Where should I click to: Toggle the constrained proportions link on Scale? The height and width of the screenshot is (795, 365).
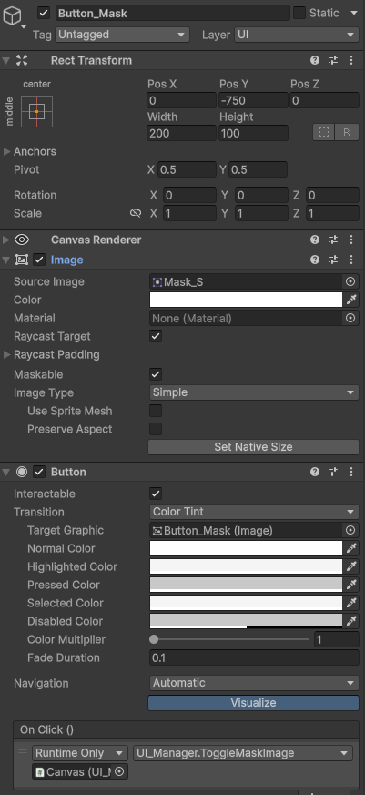[136, 213]
